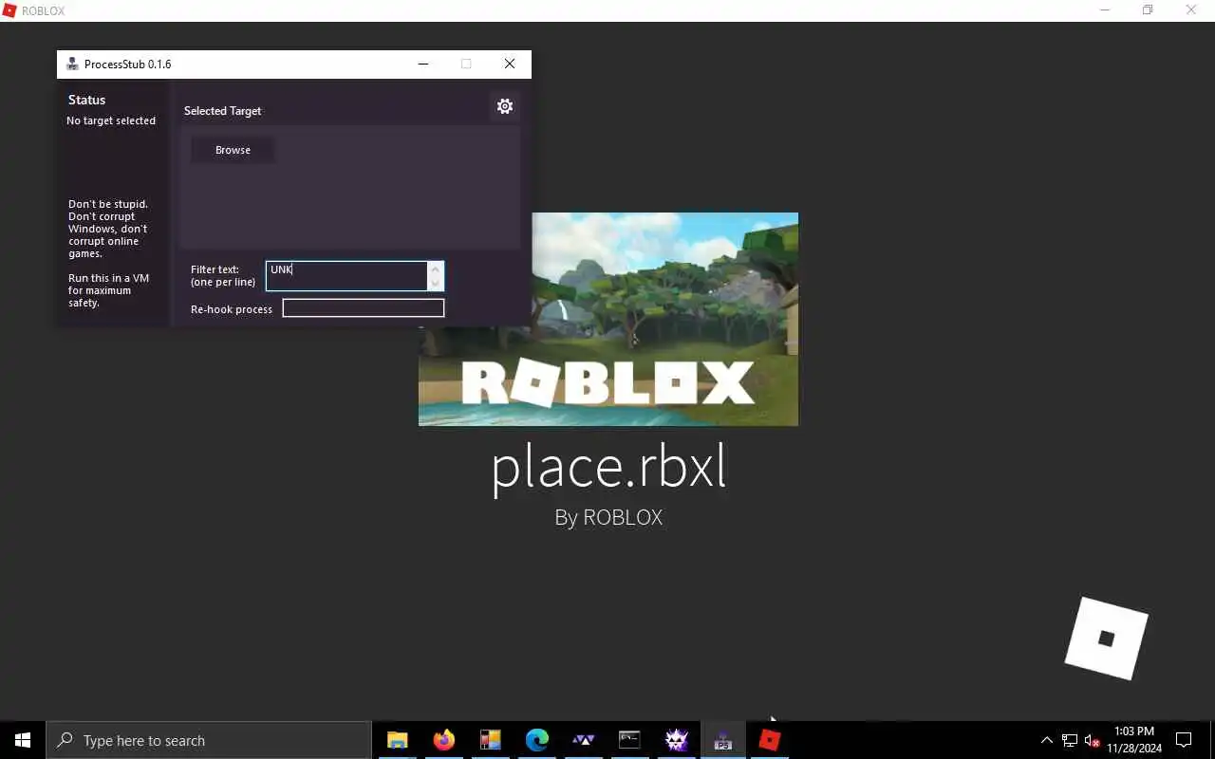Screen dimensions: 1215x759
Task: Open taskbar clock and date
Action: point(1134,740)
